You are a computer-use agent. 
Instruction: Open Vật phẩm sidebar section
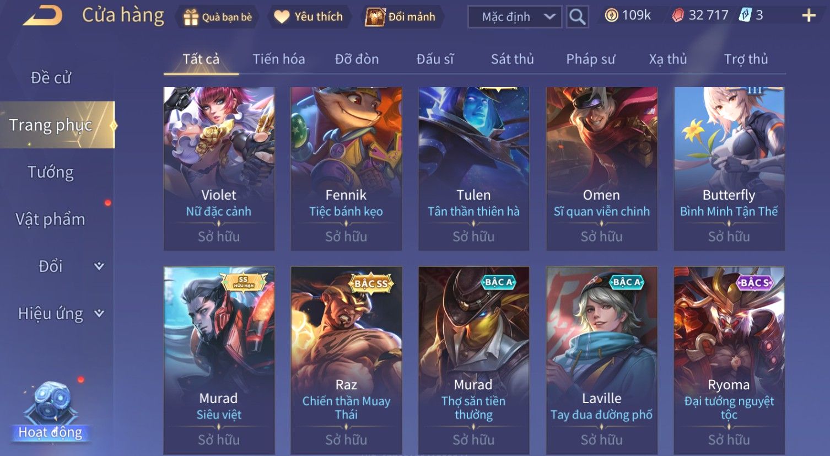pyautogui.click(x=50, y=219)
